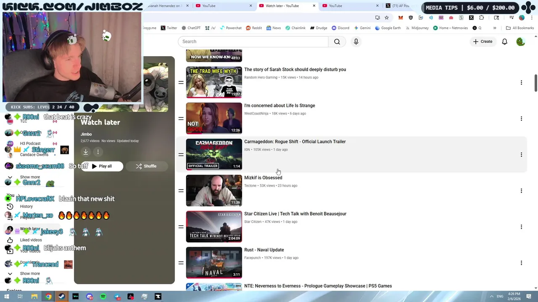Image resolution: width=538 pixels, height=302 pixels.
Task: Click Play all button
Action: point(102,166)
